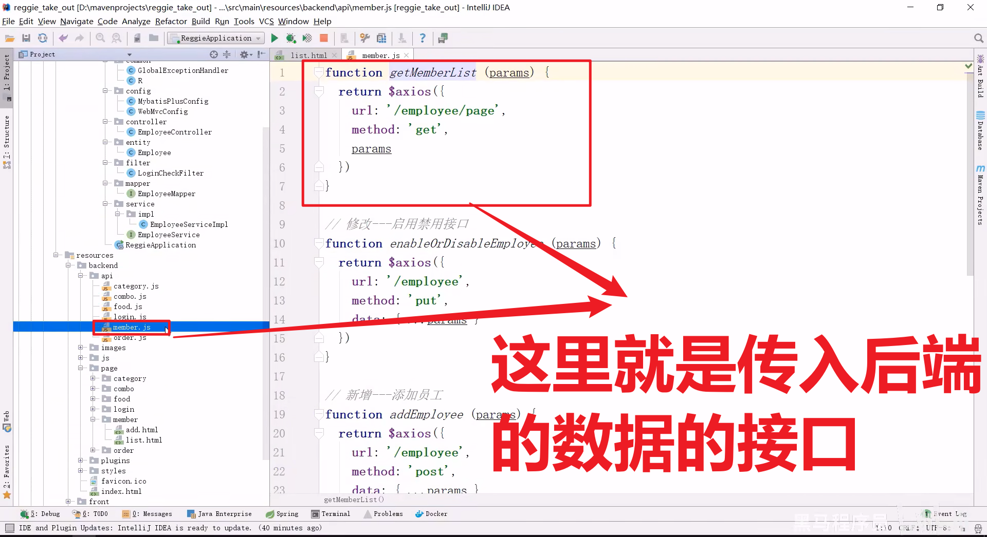Switch to the list.html editor tab
The height and width of the screenshot is (537, 987).
[308, 55]
